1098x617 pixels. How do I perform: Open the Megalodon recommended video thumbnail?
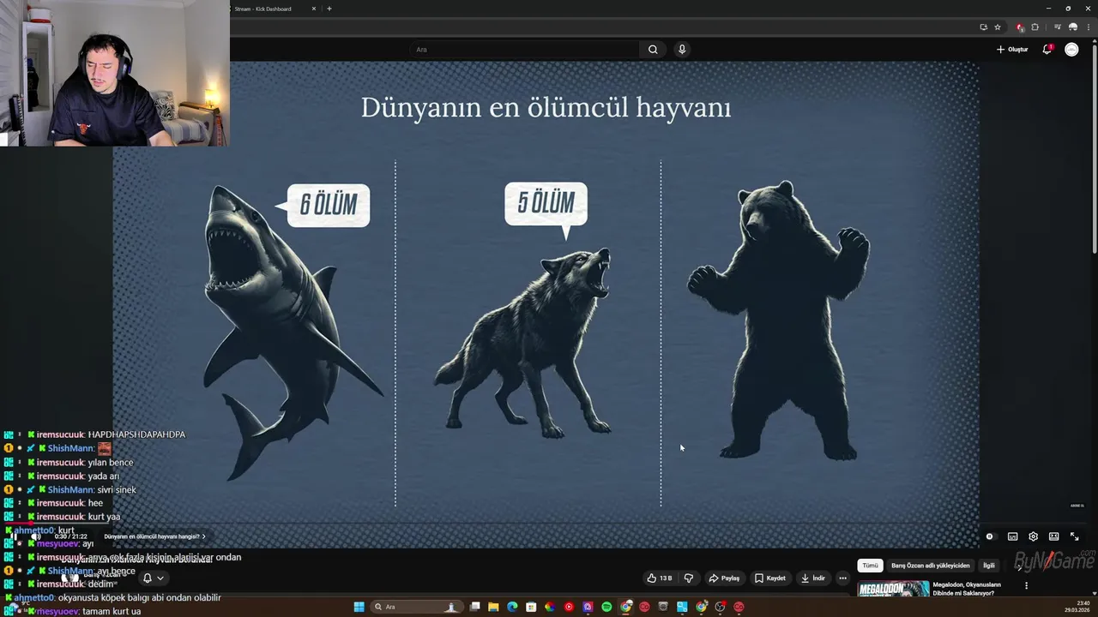pyautogui.click(x=893, y=589)
